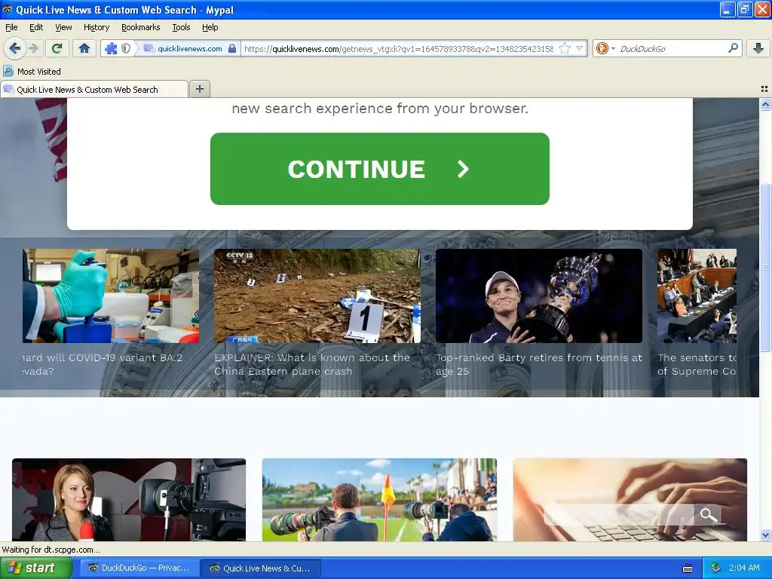Screen dimensions: 772x579
Task: Click the vertical scrollbar thumb
Action: (765, 268)
